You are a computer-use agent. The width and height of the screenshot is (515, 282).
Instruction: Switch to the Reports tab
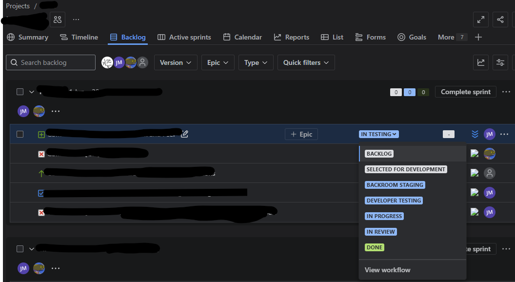(291, 37)
